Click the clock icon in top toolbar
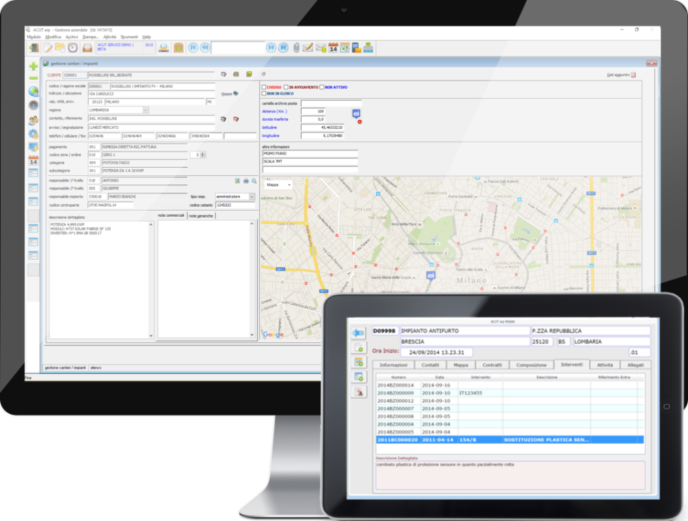The width and height of the screenshot is (688, 521). (x=72, y=48)
